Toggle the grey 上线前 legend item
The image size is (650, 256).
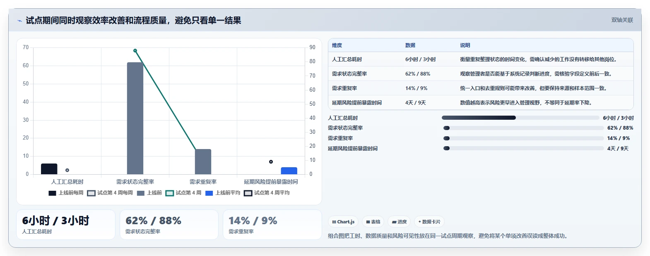point(149,193)
